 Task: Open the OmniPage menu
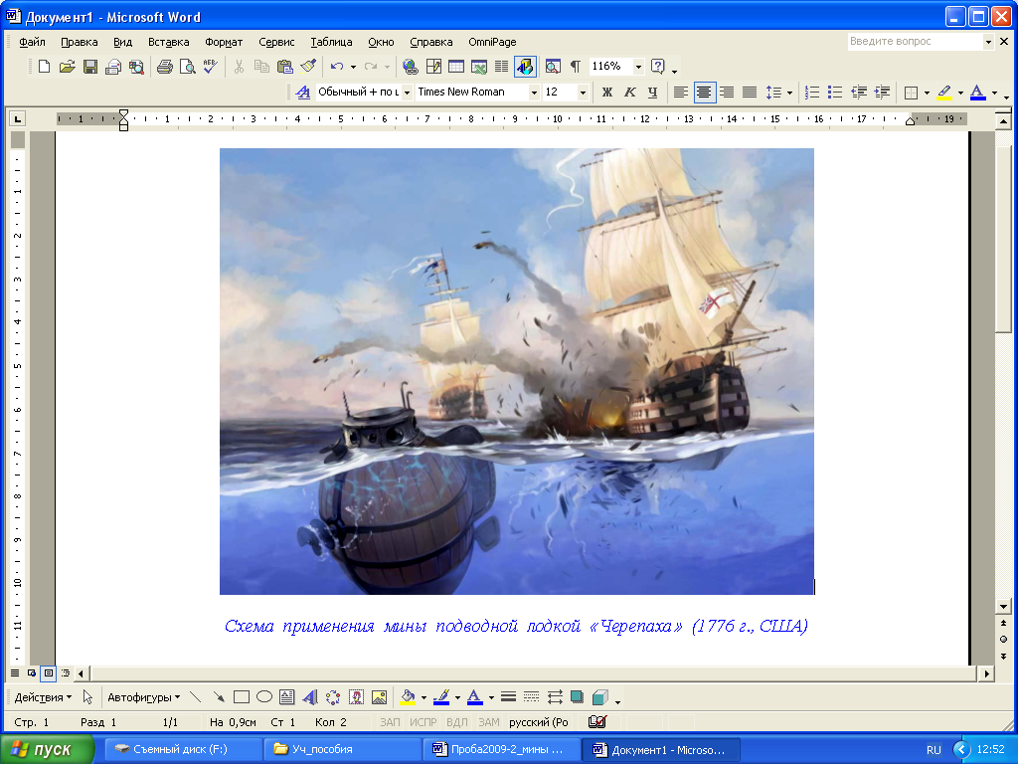492,42
